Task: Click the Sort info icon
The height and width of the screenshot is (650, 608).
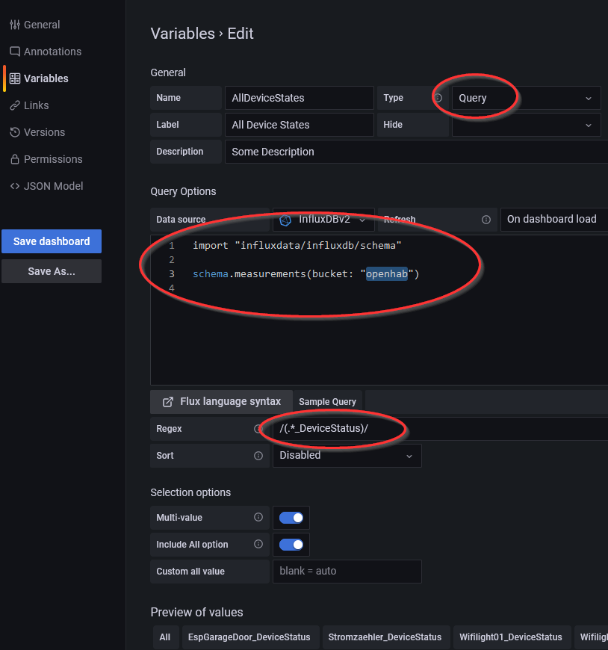Action: pos(258,456)
